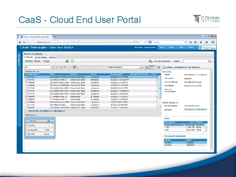The height and width of the screenshot is (177, 236).
Task: Switch to the Service Catalog tab
Action: [x=41, y=57]
